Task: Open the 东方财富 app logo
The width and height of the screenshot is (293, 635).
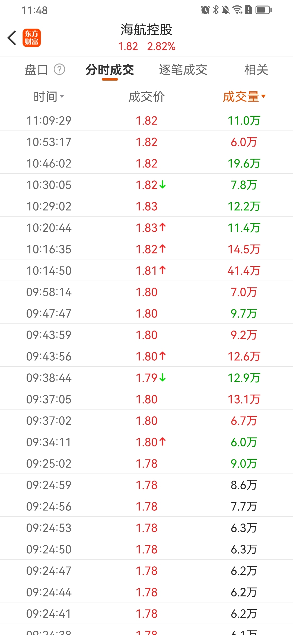Action: coord(32,38)
